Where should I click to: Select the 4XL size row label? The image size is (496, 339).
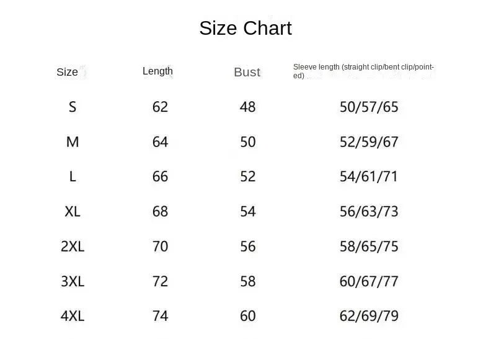click(73, 316)
